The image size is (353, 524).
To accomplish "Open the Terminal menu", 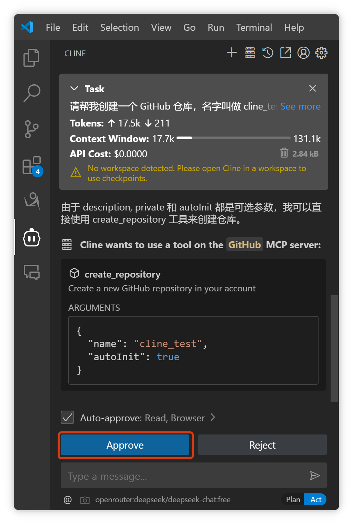I will 254,27.
